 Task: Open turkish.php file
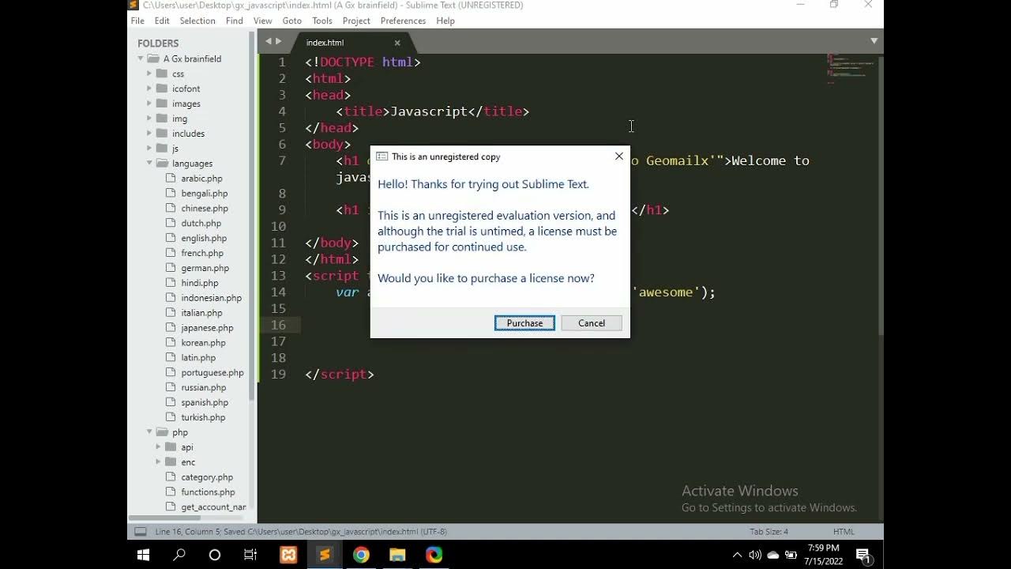pyautogui.click(x=203, y=417)
